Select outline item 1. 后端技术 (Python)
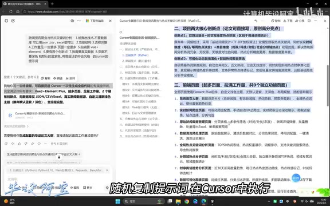Image resolution: width=330 pixels, height=206 pixels. click(x=135, y=55)
